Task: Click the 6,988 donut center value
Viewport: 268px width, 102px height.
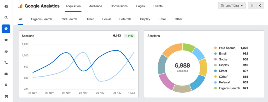Action: pos(182,65)
